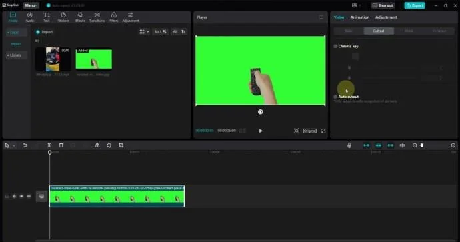Switch to the Animation tab
The width and height of the screenshot is (460, 242).
point(360,17)
